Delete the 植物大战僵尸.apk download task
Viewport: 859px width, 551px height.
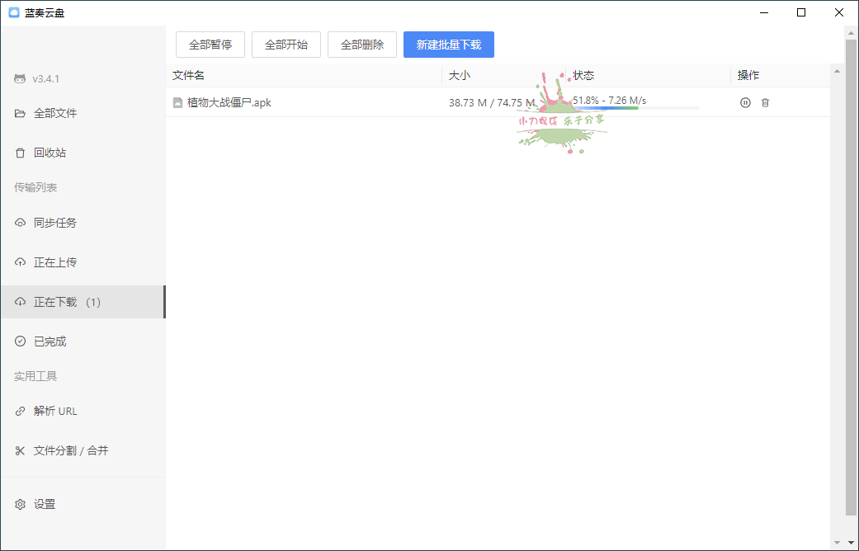point(765,102)
